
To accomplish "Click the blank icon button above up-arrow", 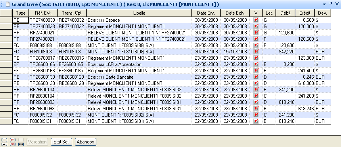I will point(4,140).
